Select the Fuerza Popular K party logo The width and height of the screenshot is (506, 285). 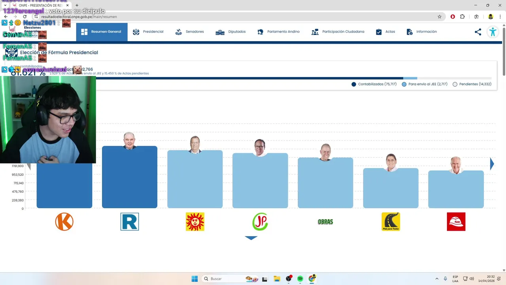coord(64,222)
